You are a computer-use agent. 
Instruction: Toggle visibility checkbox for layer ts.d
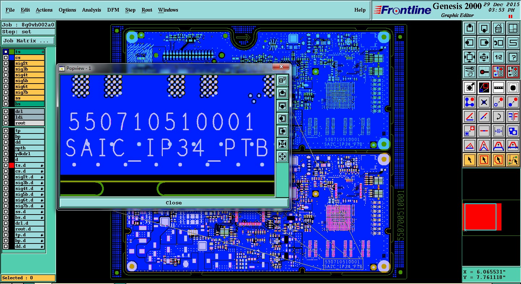6,165
